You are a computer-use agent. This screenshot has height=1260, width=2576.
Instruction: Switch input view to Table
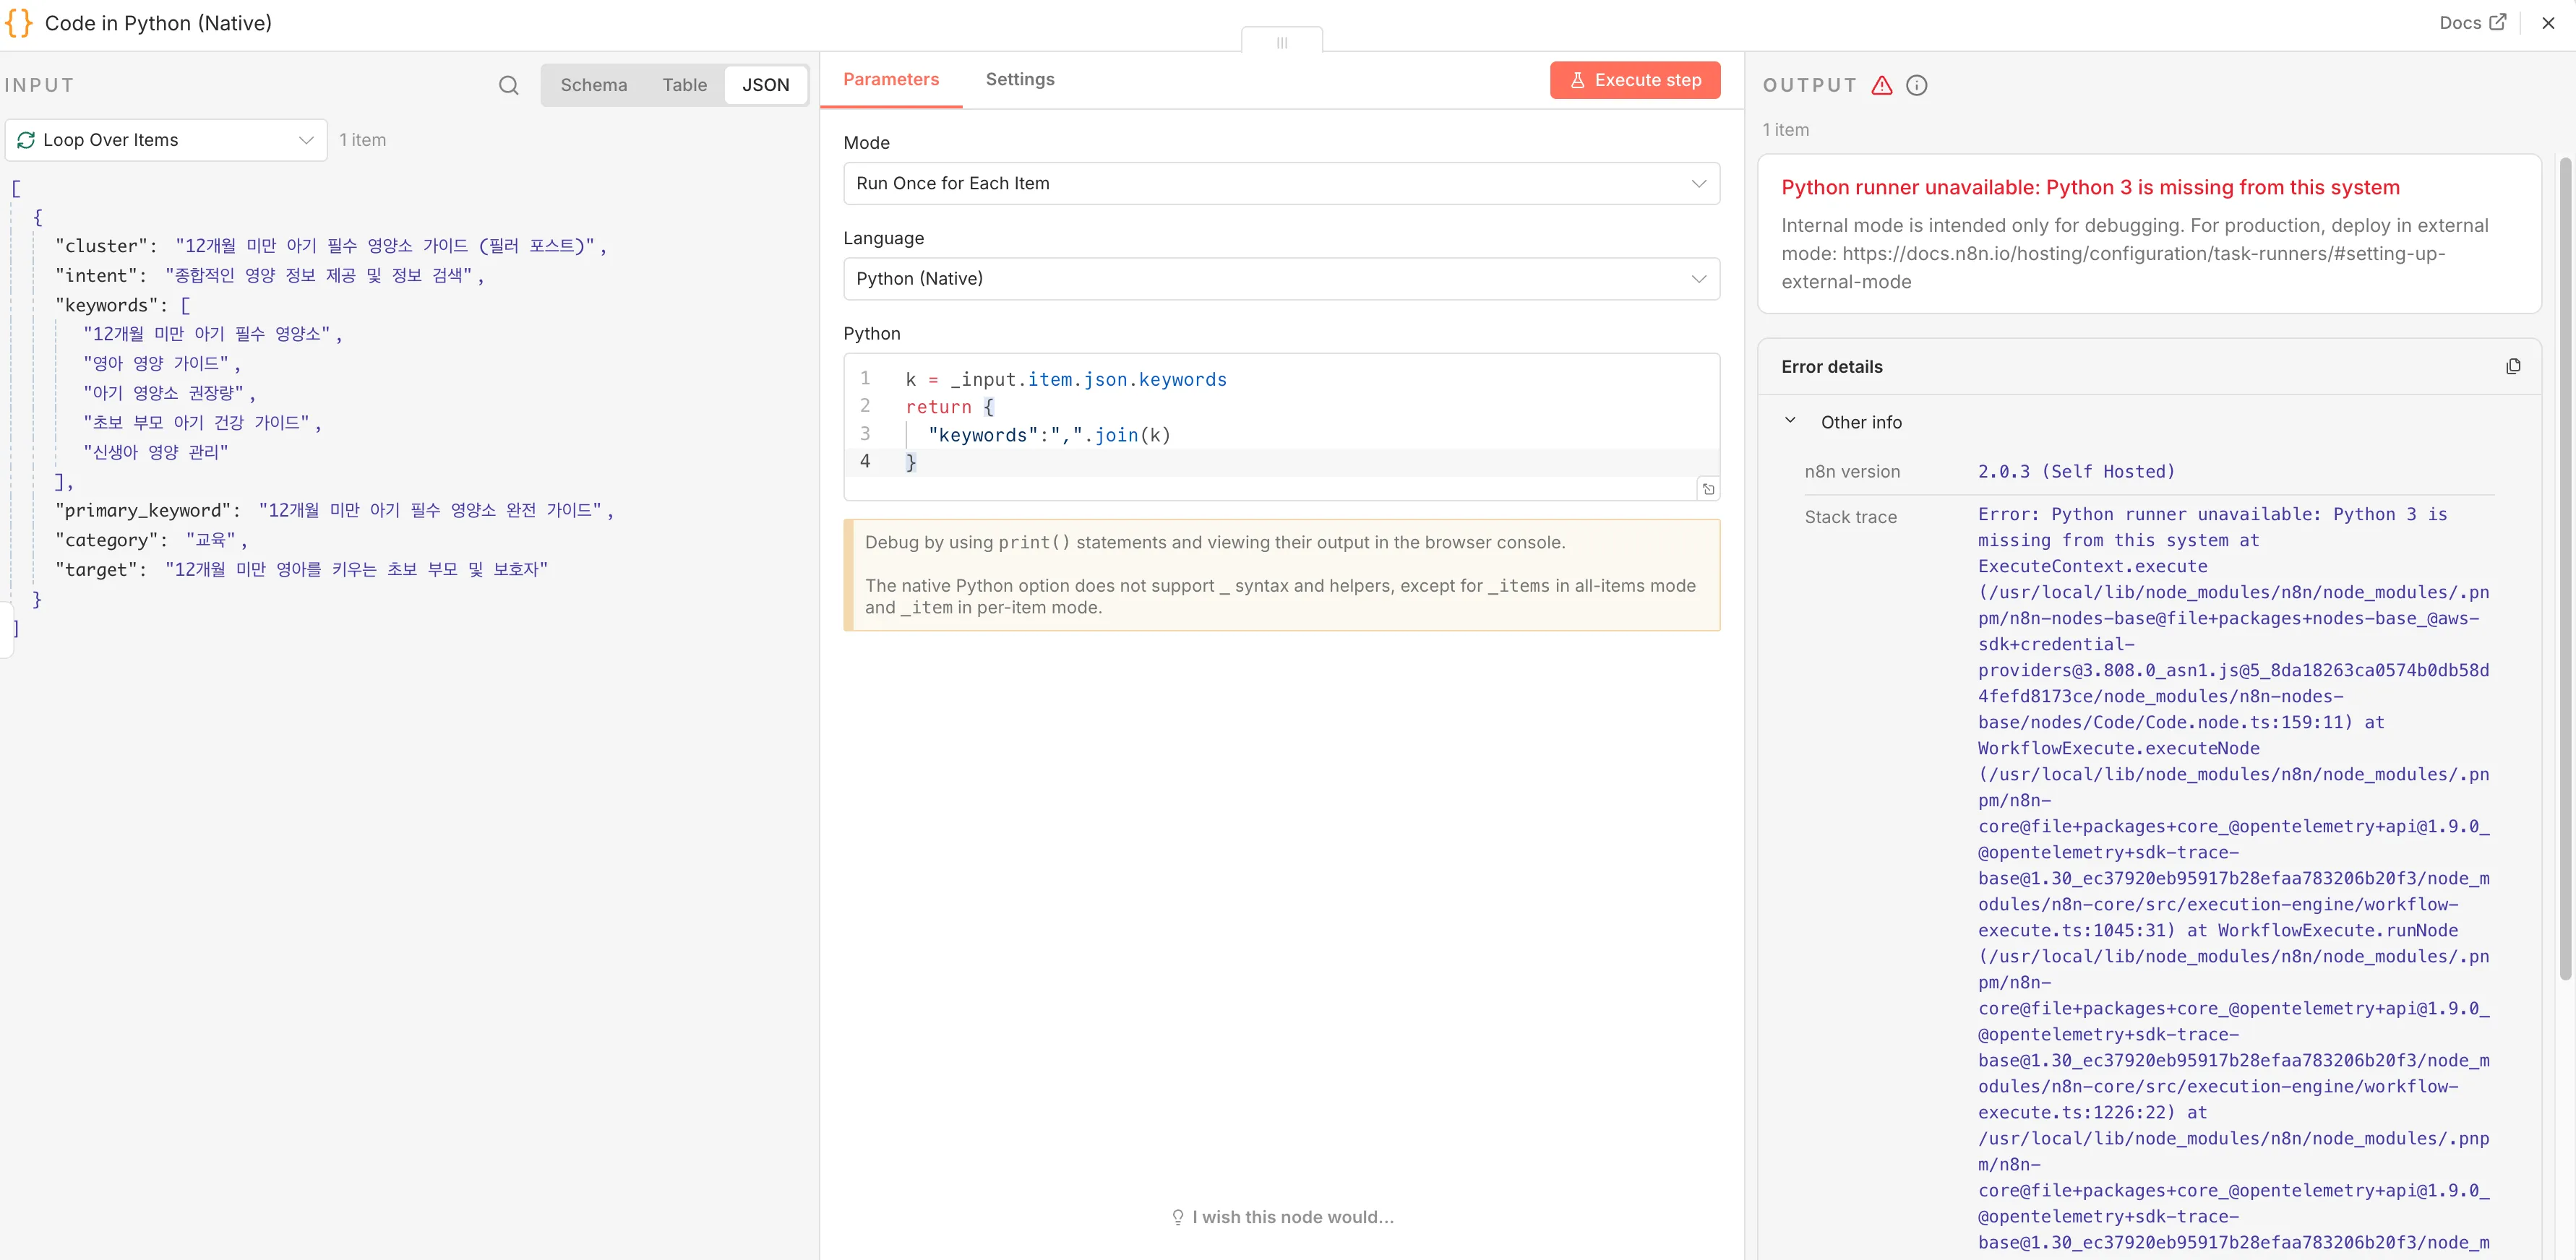tap(684, 85)
